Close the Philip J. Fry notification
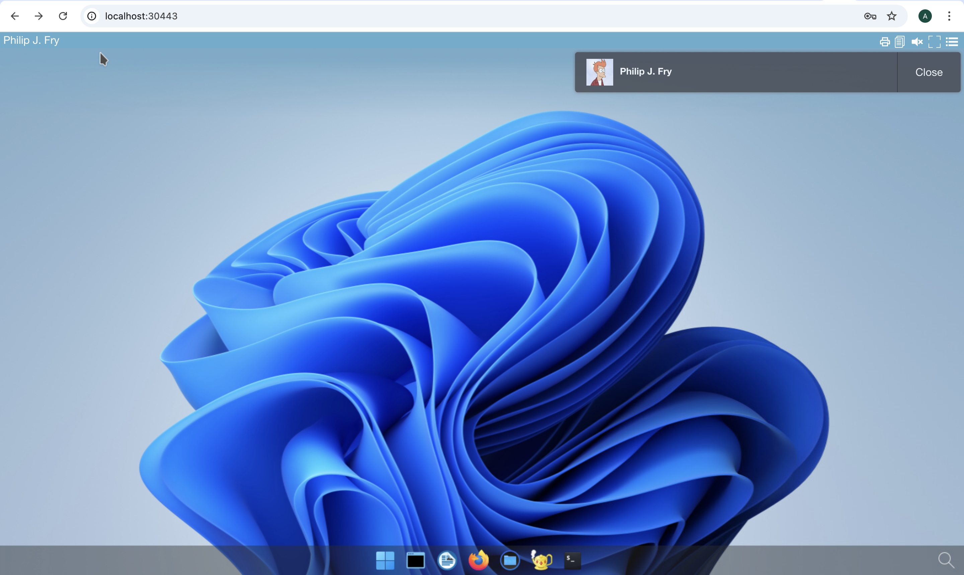 pos(928,73)
